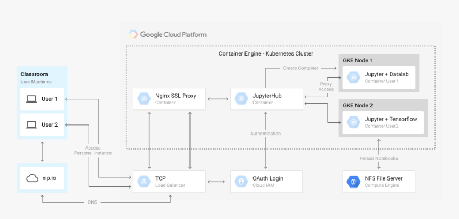Click the NFS File Server Compute Engine icon
Viewport: 459px width, 219px height.
(353, 182)
